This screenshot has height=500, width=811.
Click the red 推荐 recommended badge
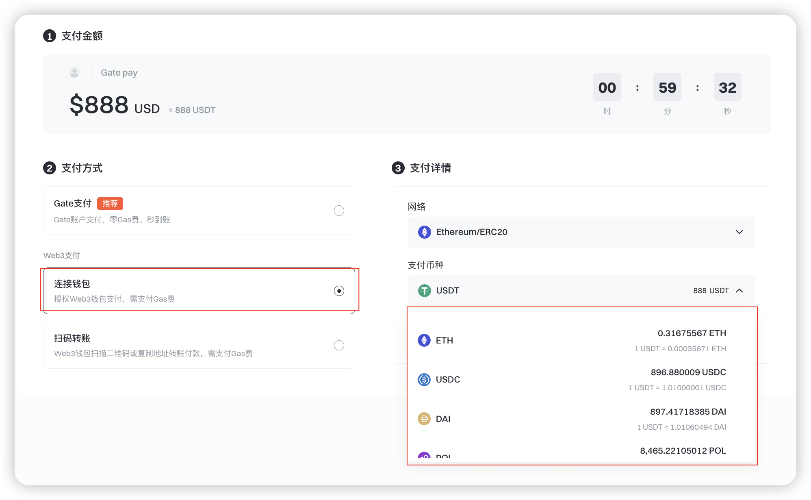[110, 203]
